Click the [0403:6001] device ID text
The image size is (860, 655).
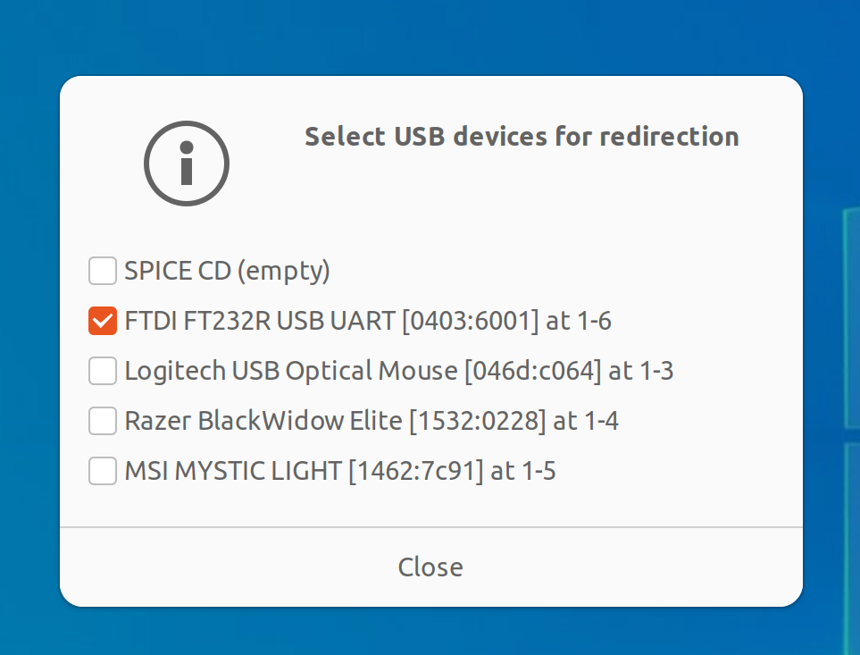point(471,320)
